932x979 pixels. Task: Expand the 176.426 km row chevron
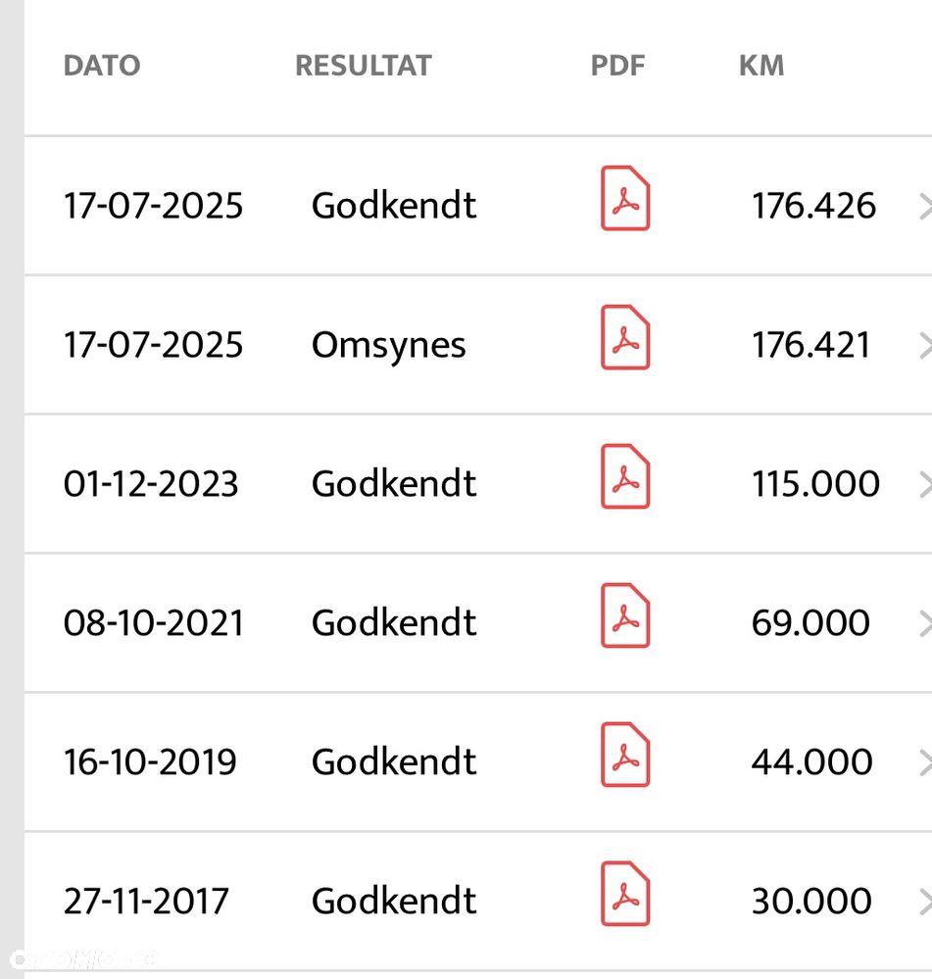(x=924, y=206)
